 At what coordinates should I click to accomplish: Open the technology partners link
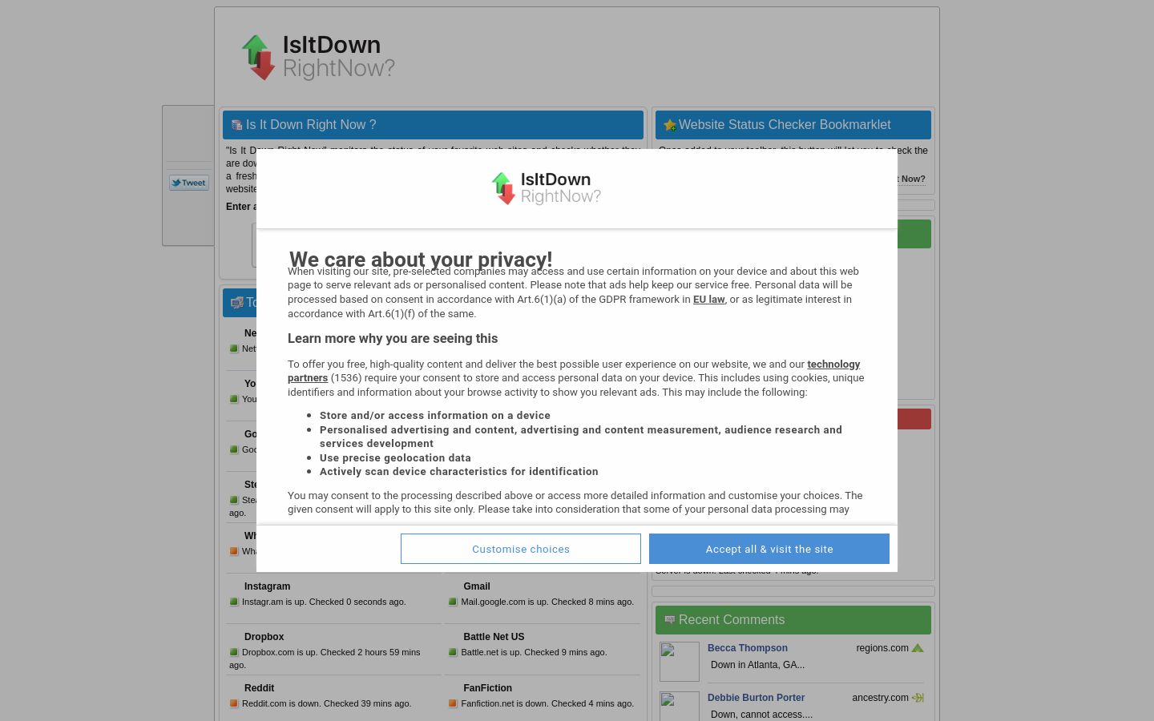tap(833, 364)
